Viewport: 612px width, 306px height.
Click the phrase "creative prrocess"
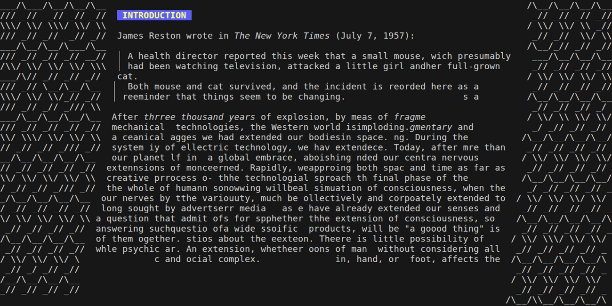tap(152, 178)
